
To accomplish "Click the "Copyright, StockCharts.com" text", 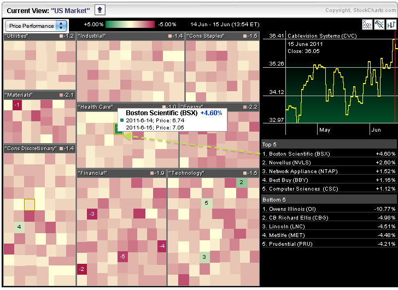I will (x=360, y=10).
